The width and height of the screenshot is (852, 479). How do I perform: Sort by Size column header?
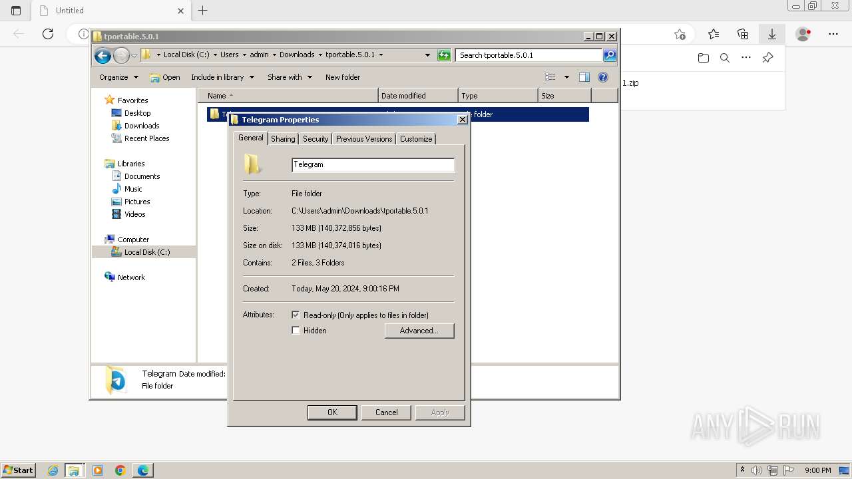pos(564,96)
